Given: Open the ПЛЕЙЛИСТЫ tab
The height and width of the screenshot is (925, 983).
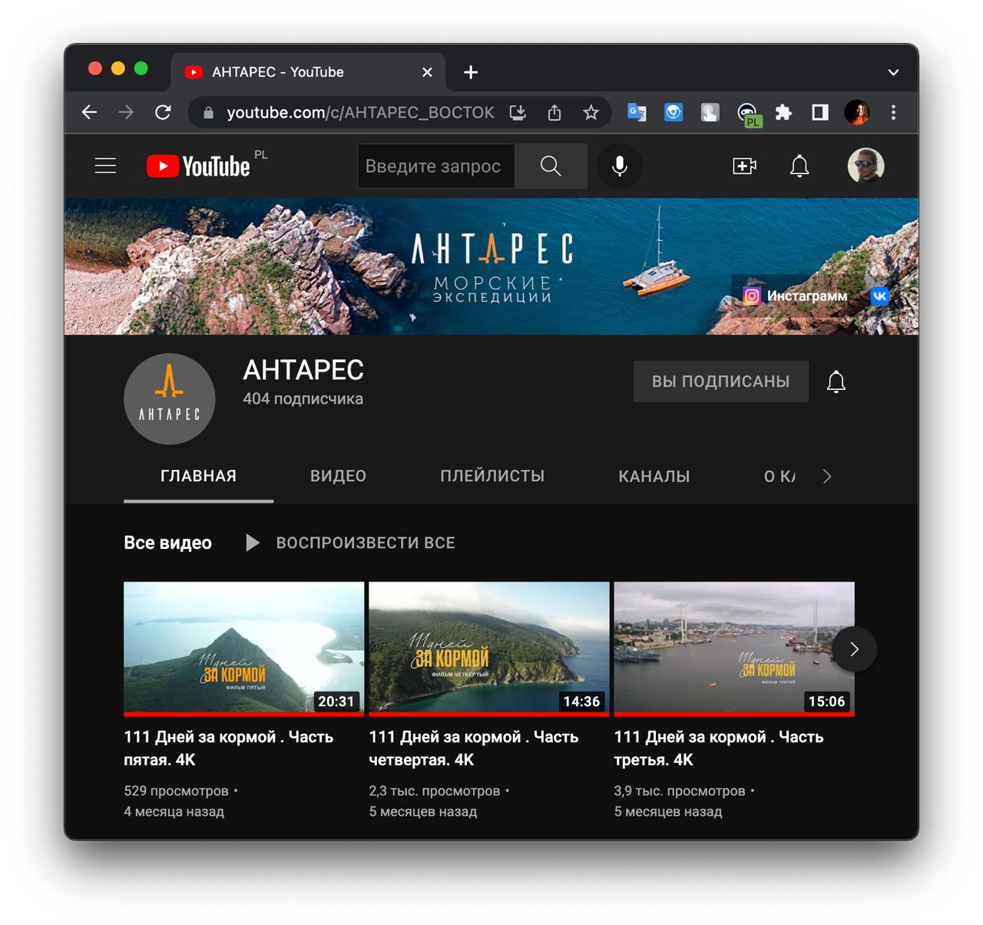Looking at the screenshot, I should (492, 476).
